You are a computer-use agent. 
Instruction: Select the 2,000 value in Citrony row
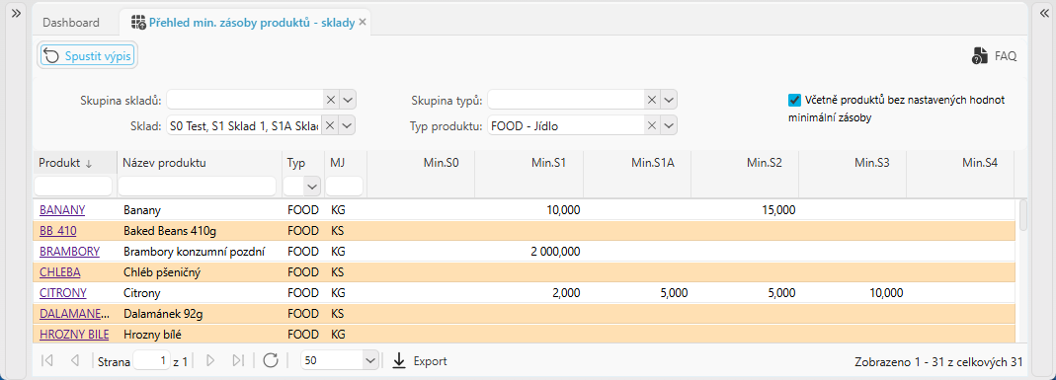point(528,293)
